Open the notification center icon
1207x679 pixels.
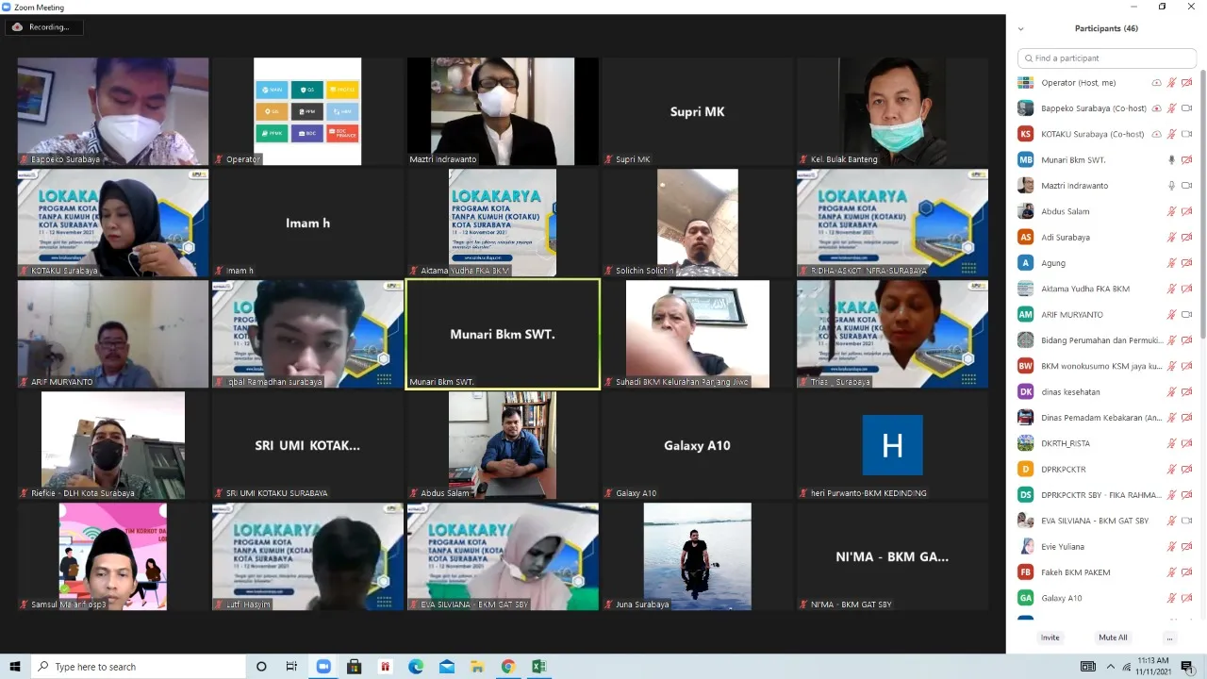(1187, 667)
